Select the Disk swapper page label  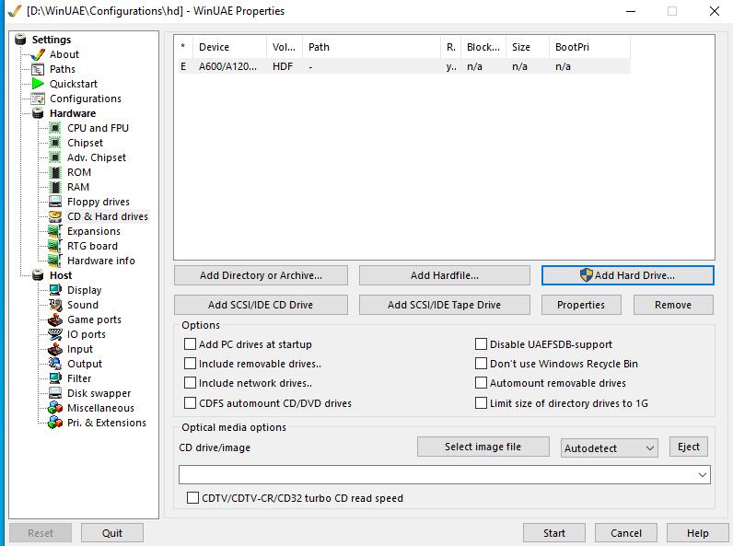pos(99,393)
